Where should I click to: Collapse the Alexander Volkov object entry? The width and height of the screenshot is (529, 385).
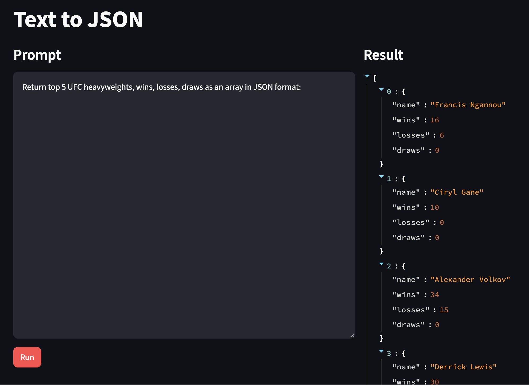(x=381, y=264)
